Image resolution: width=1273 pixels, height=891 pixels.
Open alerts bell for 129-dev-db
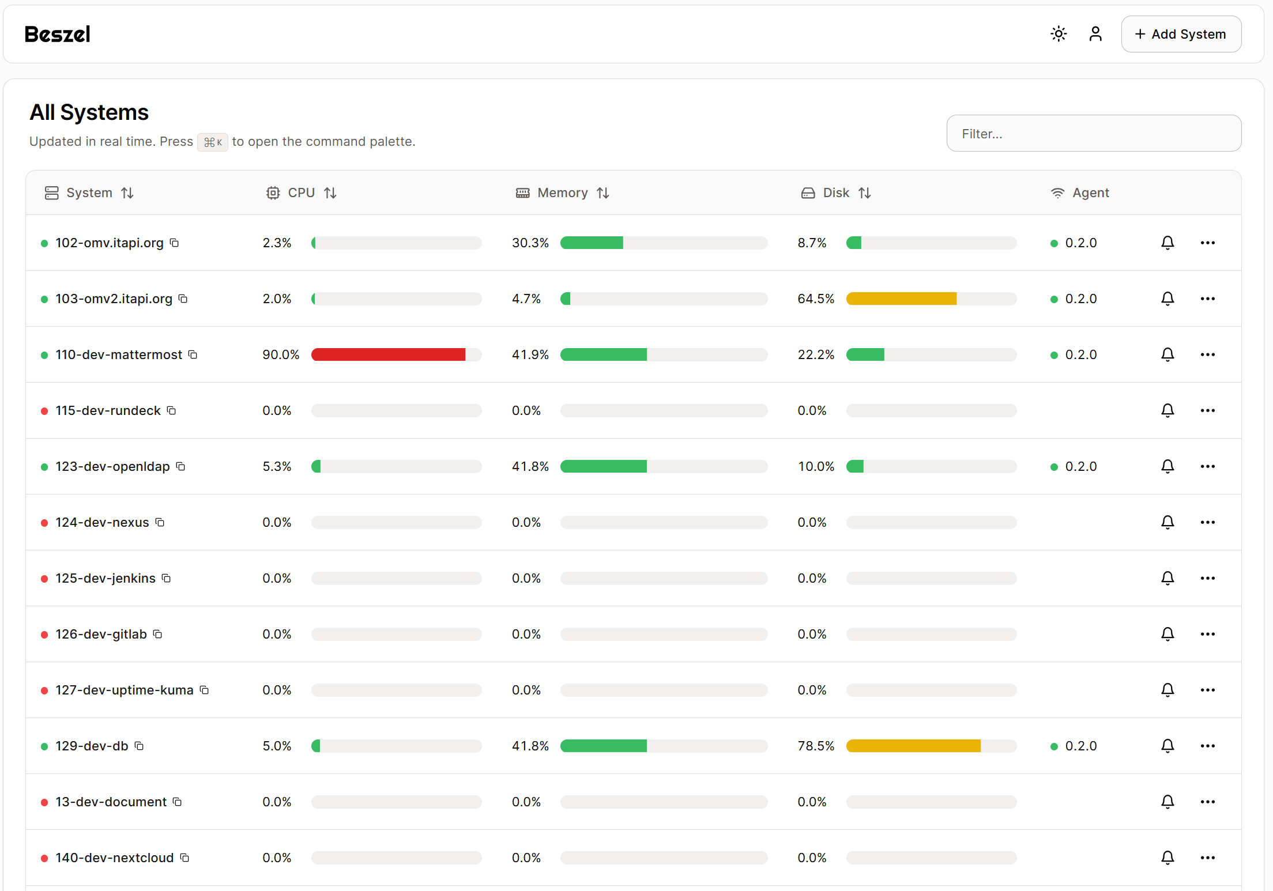tap(1167, 746)
